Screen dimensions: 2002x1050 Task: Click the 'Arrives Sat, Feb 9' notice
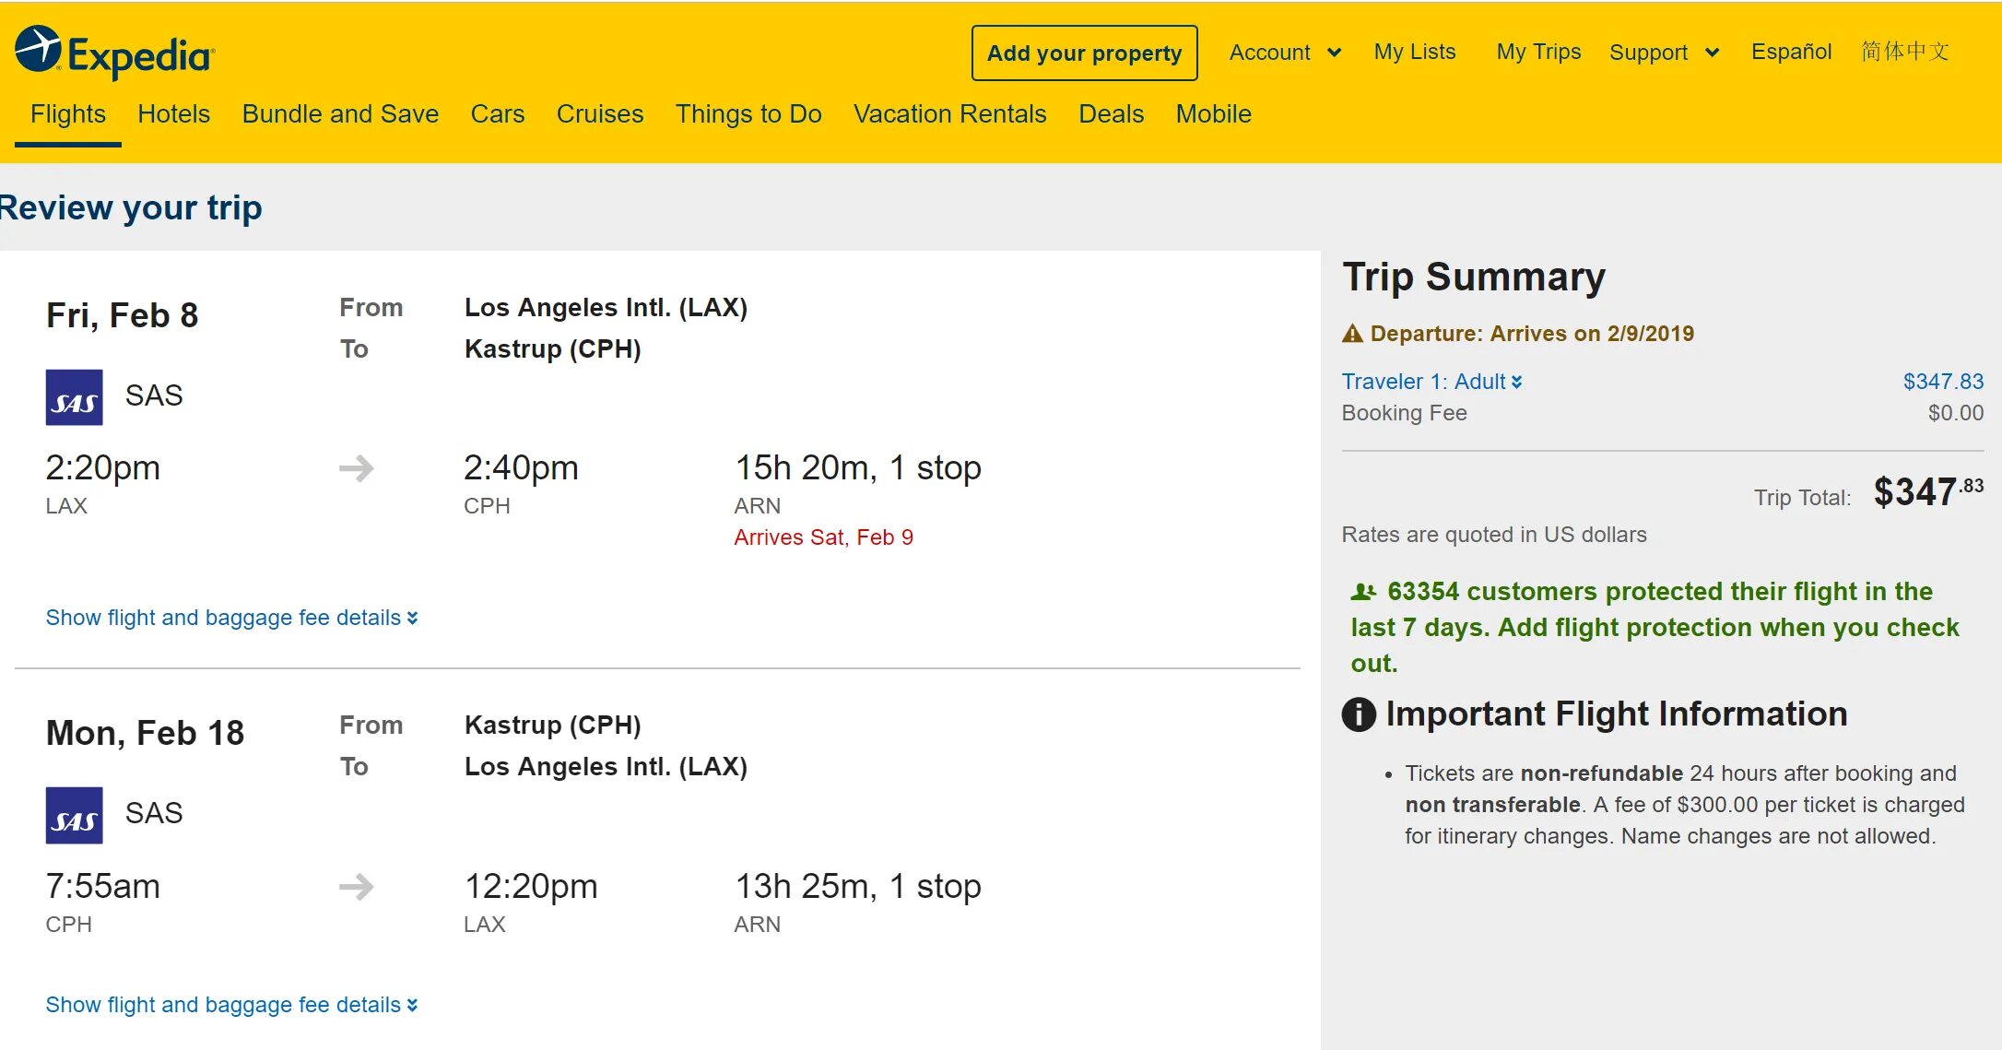[x=823, y=537]
